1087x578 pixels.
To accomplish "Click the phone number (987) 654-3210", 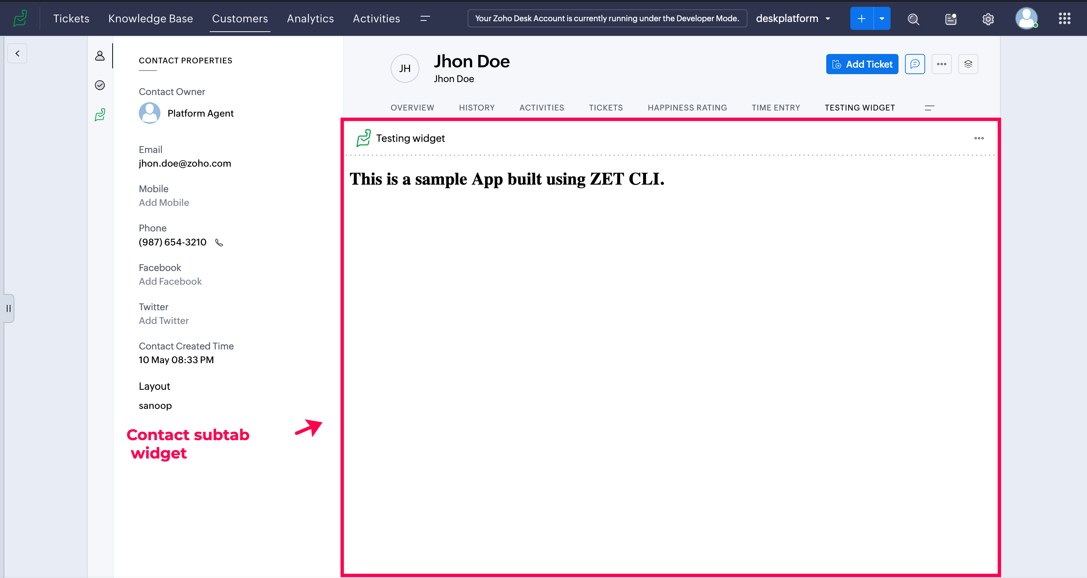I will (172, 242).
